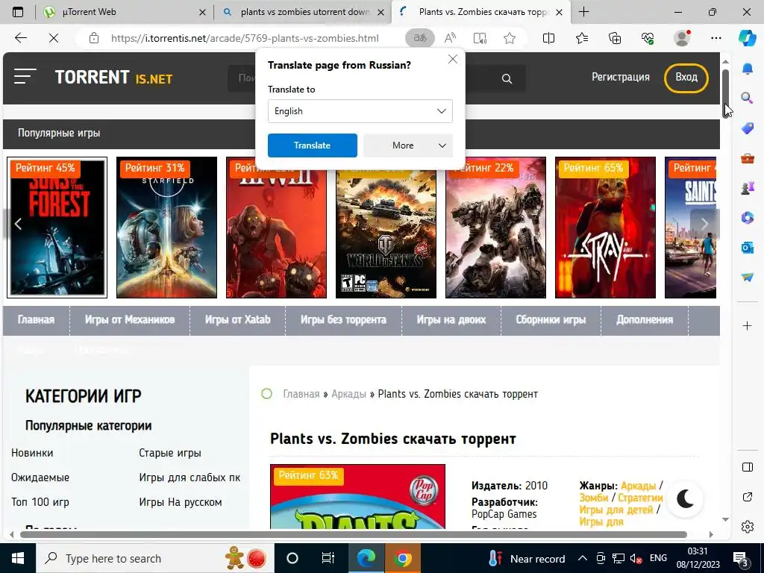Open the Read aloud icon

pos(450,38)
